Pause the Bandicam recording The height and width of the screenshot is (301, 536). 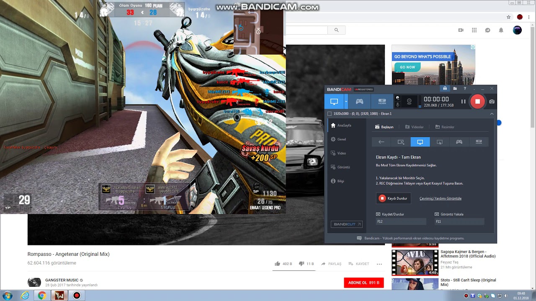tap(463, 102)
